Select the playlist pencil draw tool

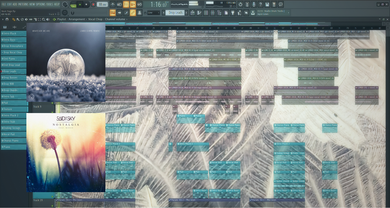pyautogui.click(x=14, y=19)
